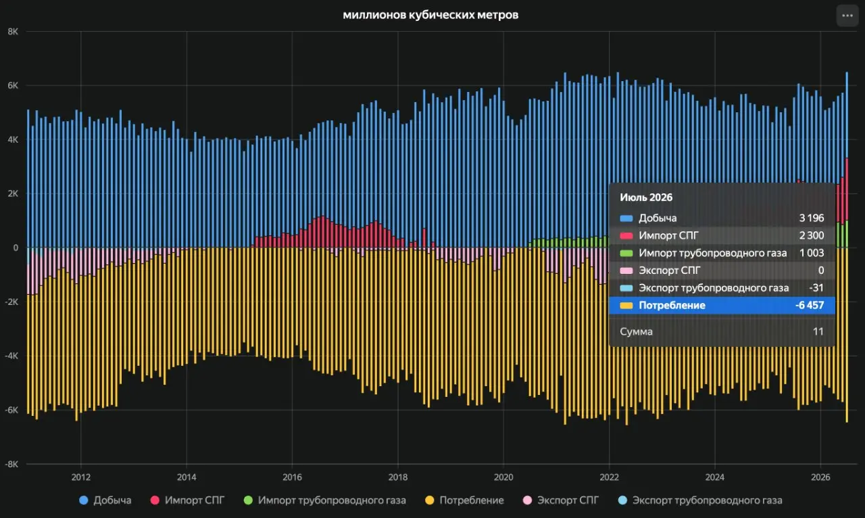Toggle the Экспорт СПГ legend series
This screenshot has height=518, width=865.
click(x=561, y=500)
